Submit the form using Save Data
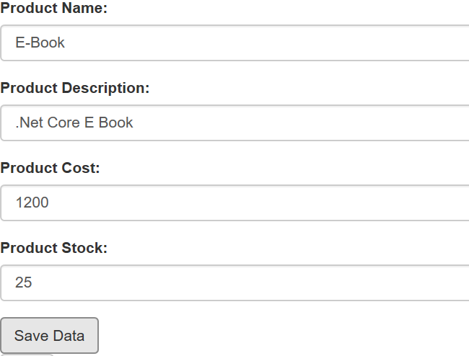Screen dimensions: 469x356 click(x=49, y=336)
